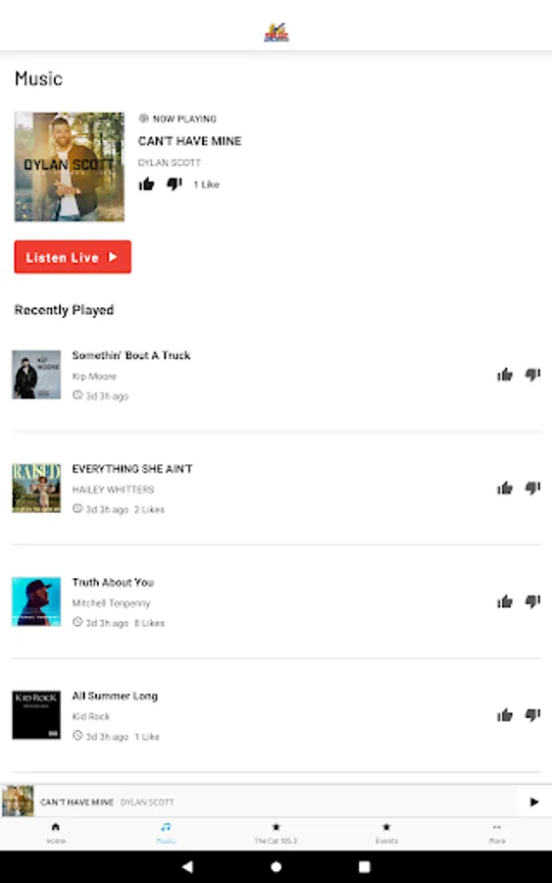The height and width of the screenshot is (883, 552).
Task: Thumbs up Somethin' 'Bout A Truck
Action: click(x=505, y=375)
